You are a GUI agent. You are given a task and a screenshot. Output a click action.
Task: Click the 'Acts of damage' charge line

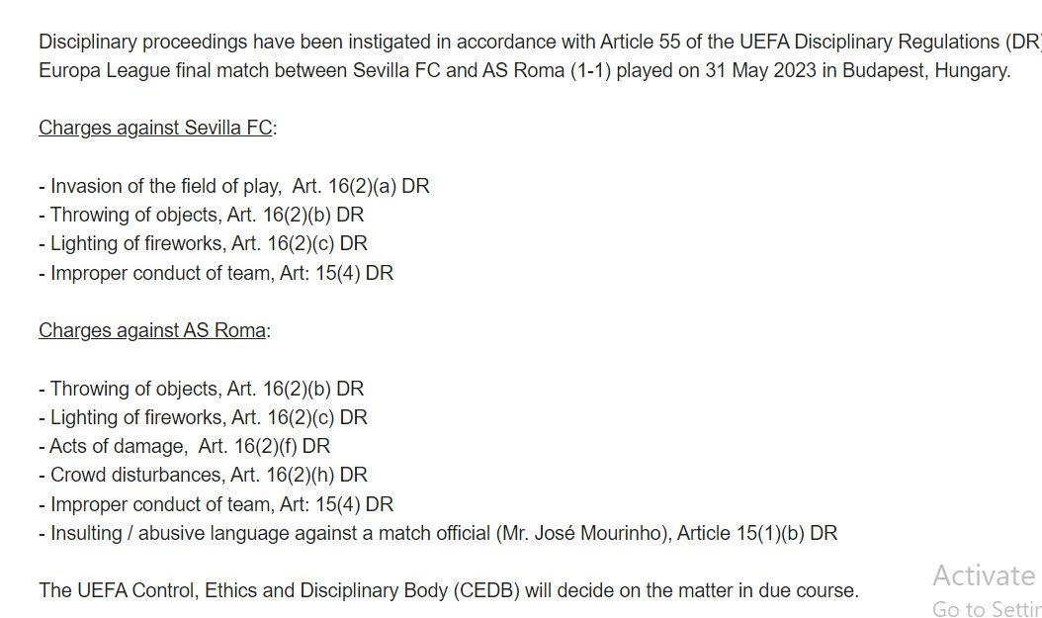[x=118, y=447]
